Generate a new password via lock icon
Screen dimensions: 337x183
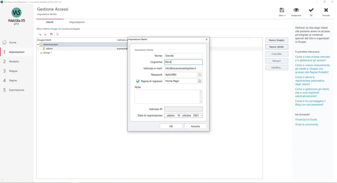200,75
